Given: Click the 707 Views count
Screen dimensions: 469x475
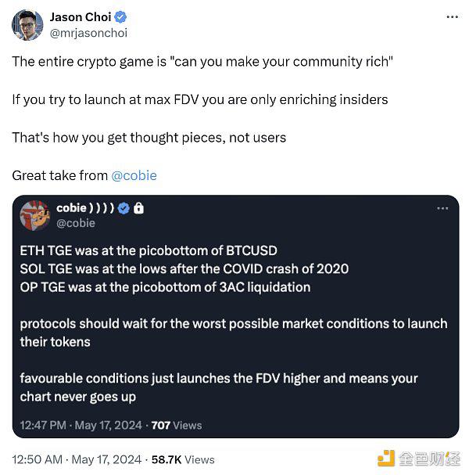Looking at the screenshot, I should pos(177,426).
